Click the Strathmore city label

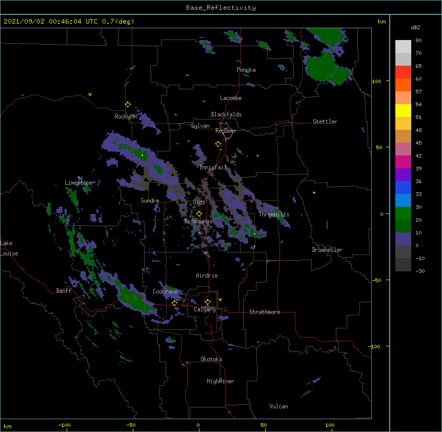[x=265, y=312]
